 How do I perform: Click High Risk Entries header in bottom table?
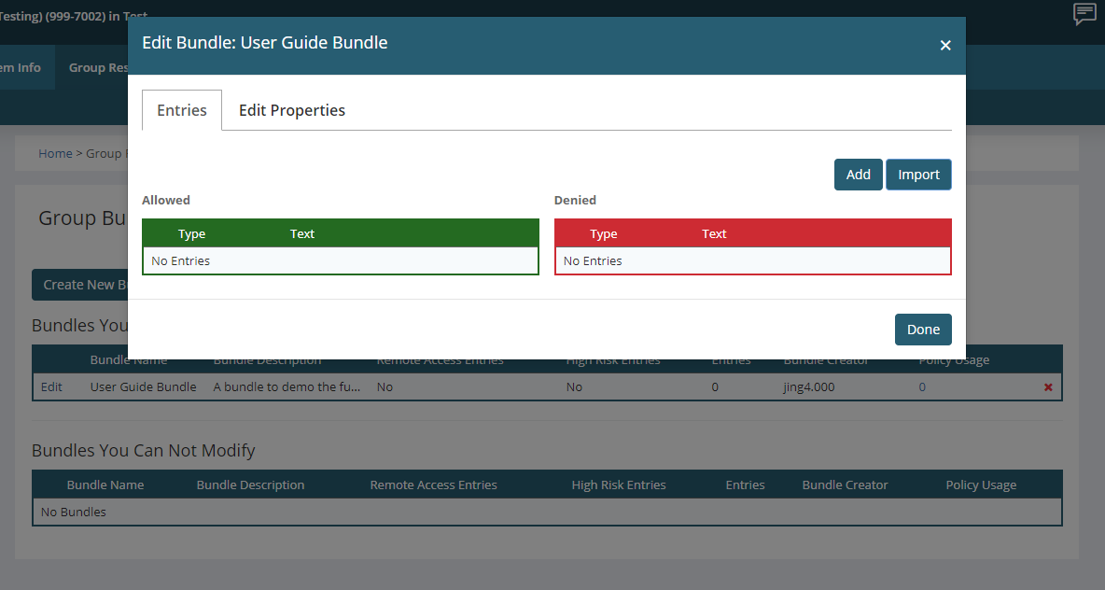pyautogui.click(x=619, y=485)
